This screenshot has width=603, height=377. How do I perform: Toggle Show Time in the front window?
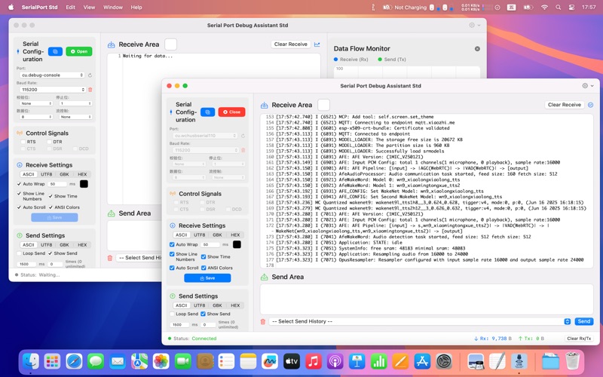click(204, 256)
